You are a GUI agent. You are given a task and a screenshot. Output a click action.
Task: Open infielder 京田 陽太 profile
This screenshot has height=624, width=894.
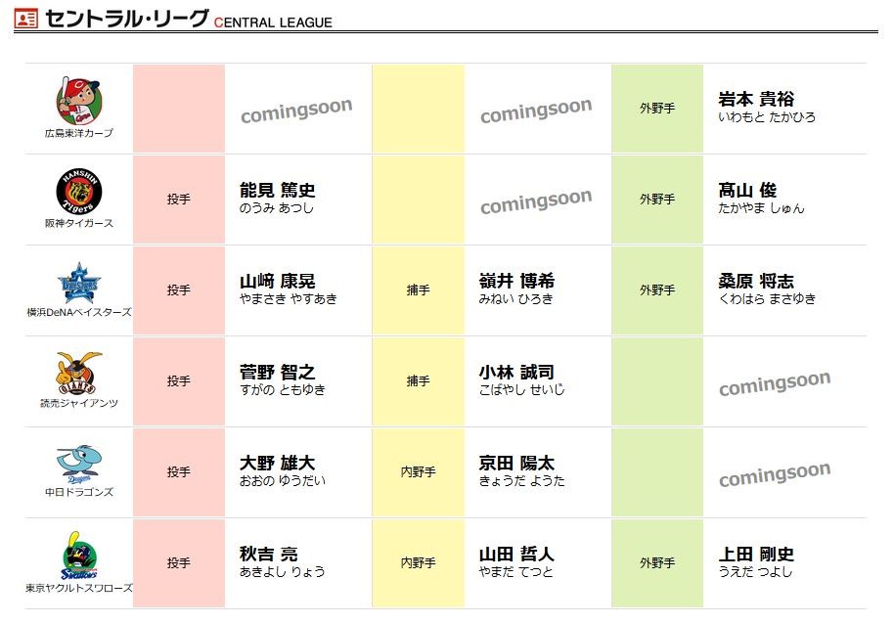click(516, 463)
